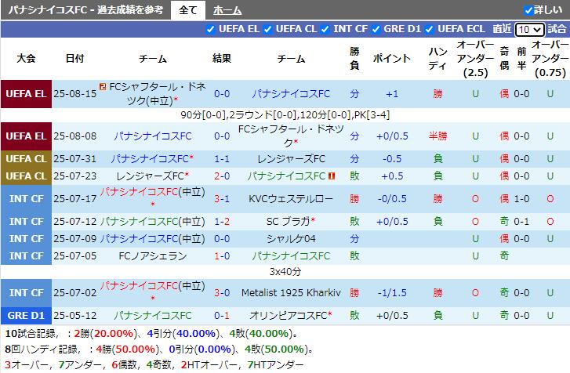
Task: Click the 大会 column header
Action: point(26,58)
